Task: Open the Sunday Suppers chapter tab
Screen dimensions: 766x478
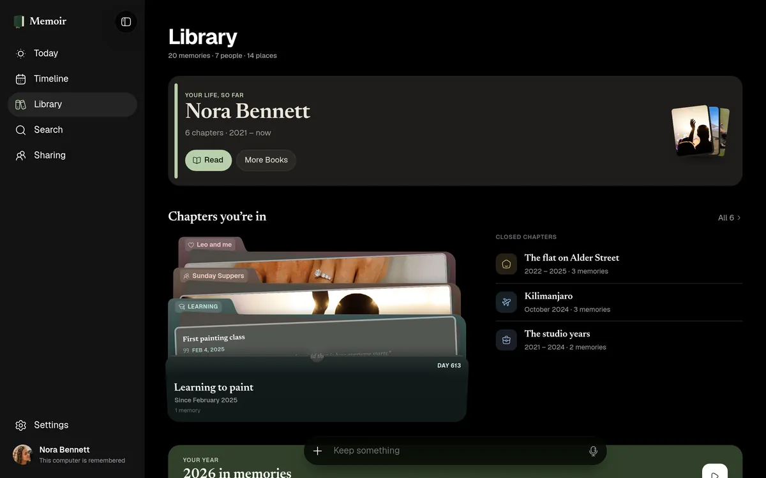Action: click(213, 276)
